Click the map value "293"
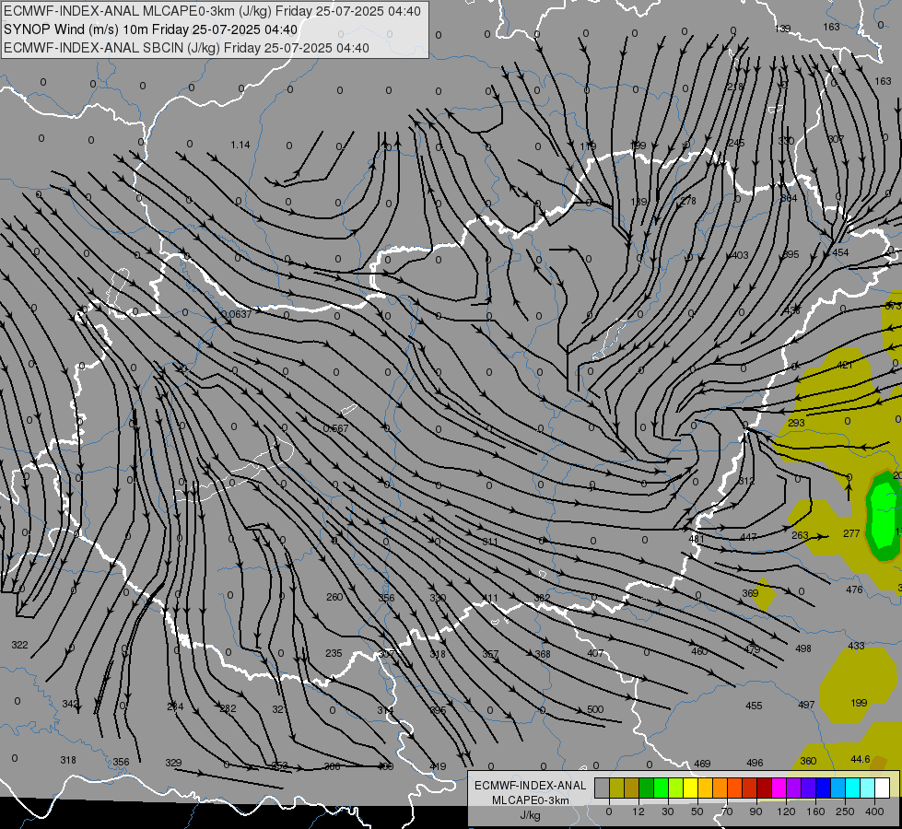 tap(796, 423)
